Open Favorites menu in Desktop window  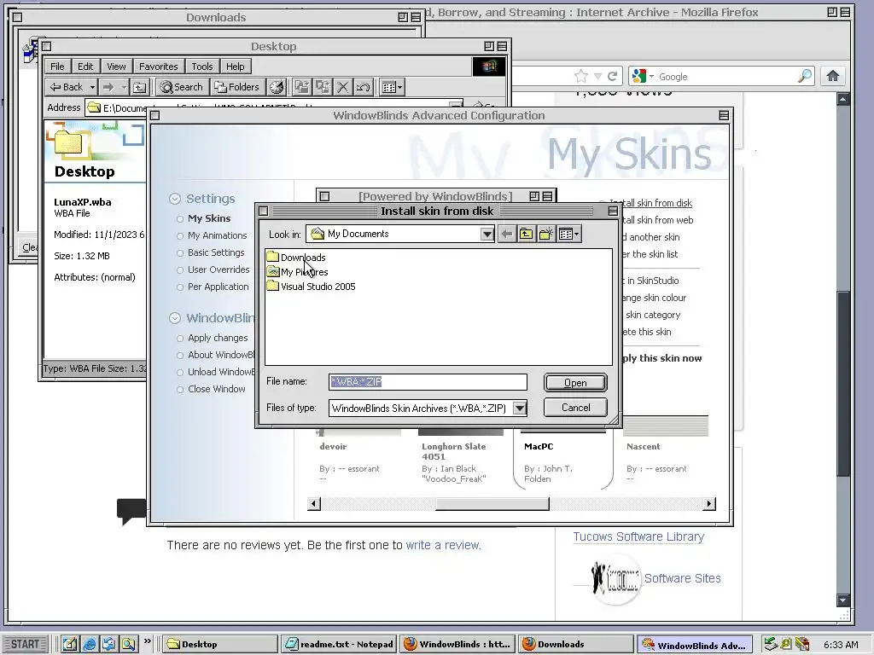[x=158, y=67]
